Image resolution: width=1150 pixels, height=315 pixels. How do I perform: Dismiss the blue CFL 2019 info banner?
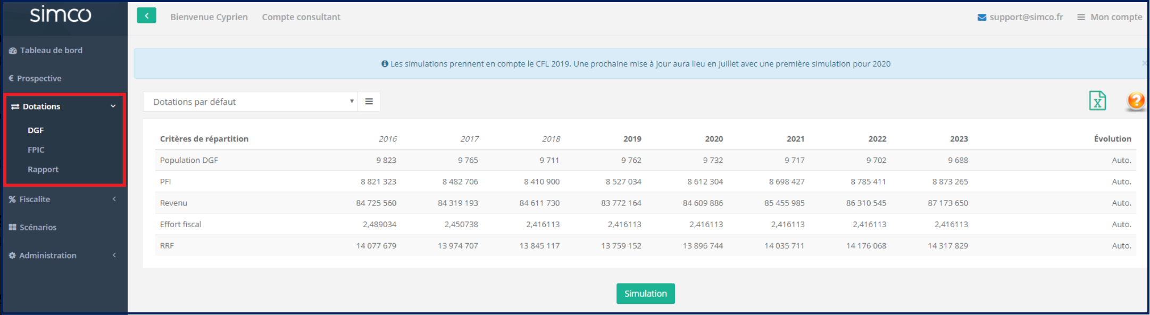(x=1144, y=63)
